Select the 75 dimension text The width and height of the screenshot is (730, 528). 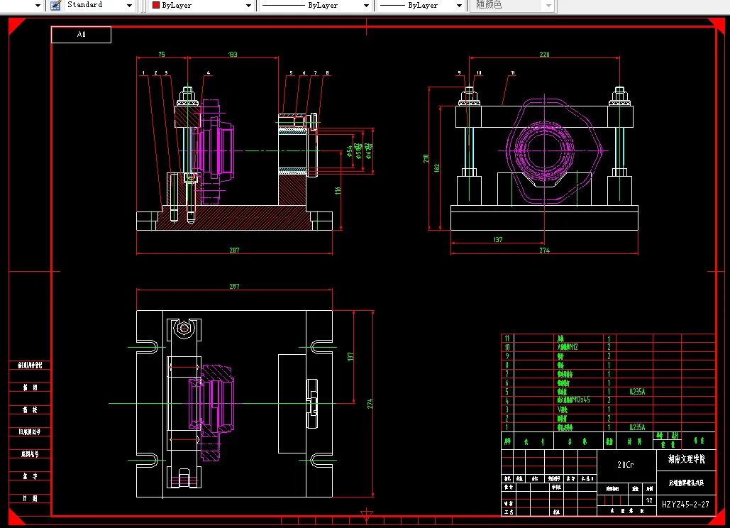162,55
